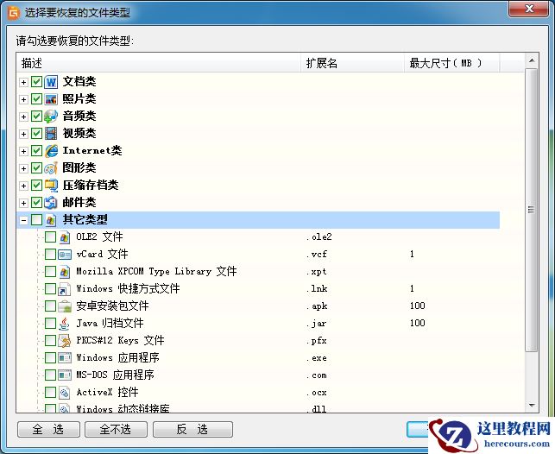The height and width of the screenshot is (454, 555).
Task: Click the app icon in the title bar
Action: (14, 13)
